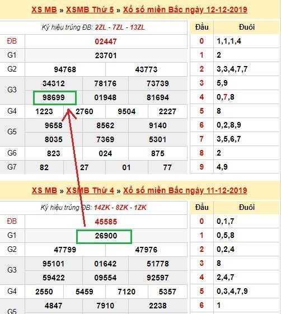
Task: Select G5 number 8035
Action: click(54, 139)
